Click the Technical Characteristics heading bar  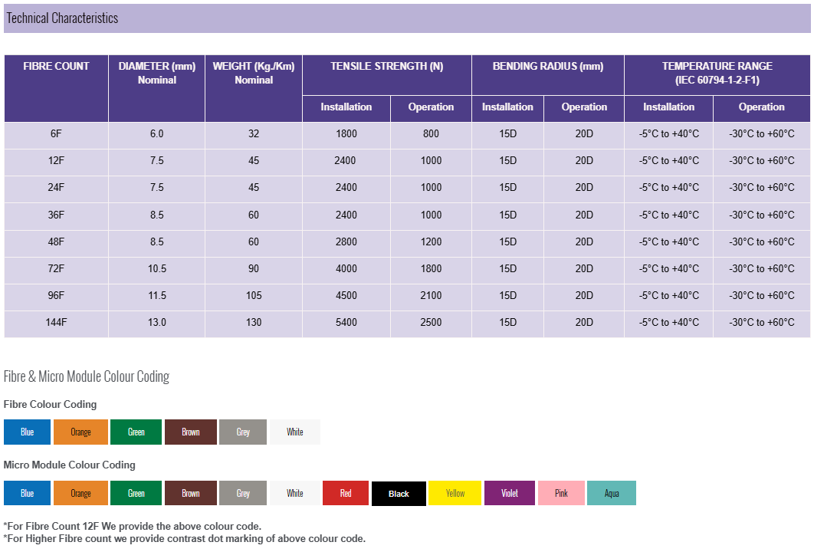tap(407, 18)
